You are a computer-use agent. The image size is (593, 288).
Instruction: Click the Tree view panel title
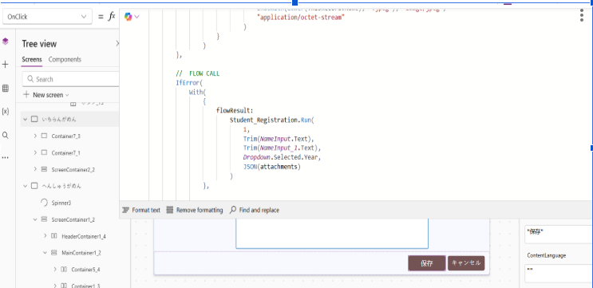pos(39,44)
